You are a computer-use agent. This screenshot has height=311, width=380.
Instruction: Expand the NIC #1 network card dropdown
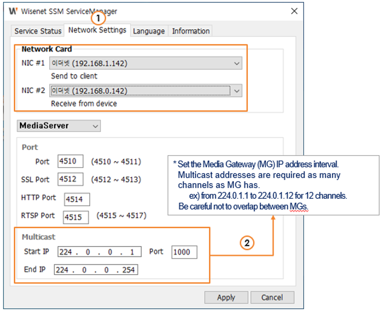point(145,63)
